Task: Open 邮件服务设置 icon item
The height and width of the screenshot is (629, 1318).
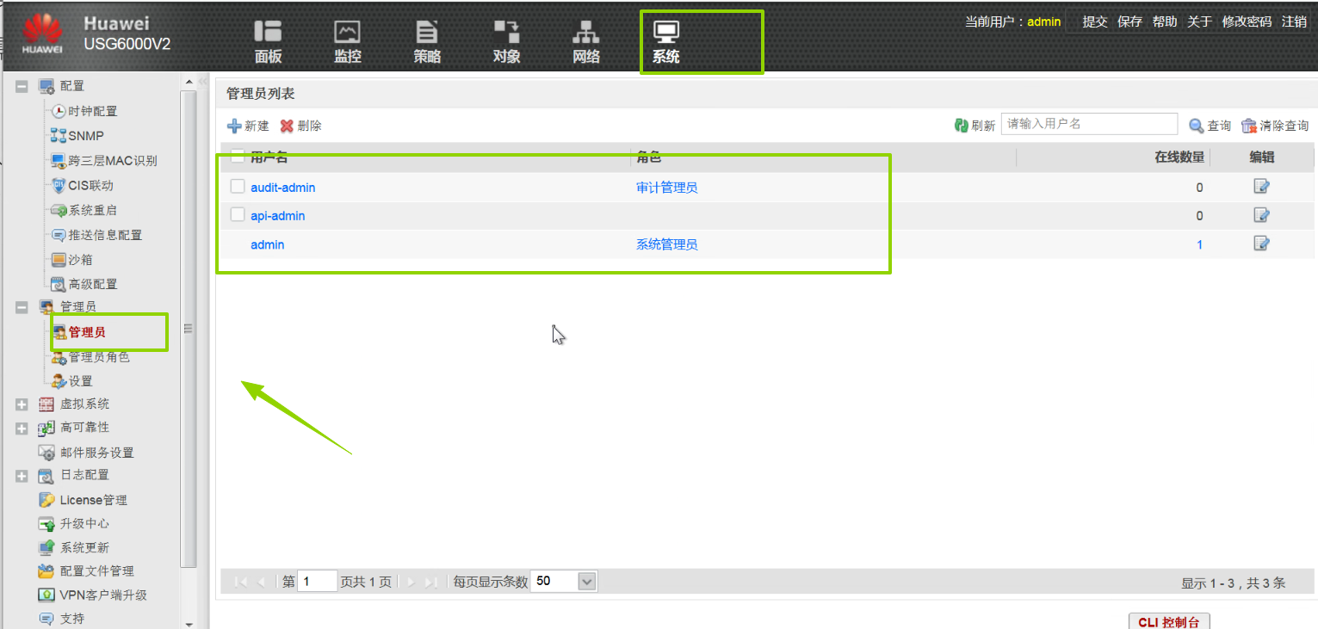Action: tap(86, 453)
